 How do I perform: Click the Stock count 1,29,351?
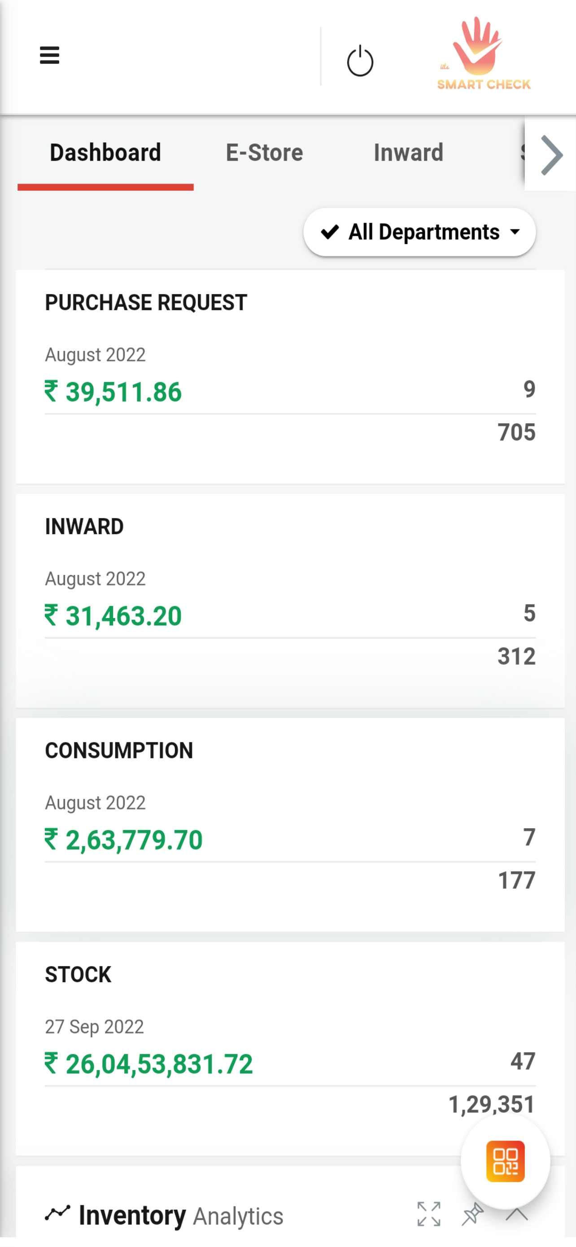492,1104
